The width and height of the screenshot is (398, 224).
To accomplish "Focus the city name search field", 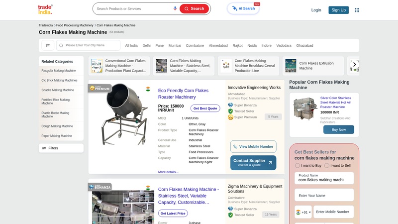I will pyautogui.click(x=88, y=45).
